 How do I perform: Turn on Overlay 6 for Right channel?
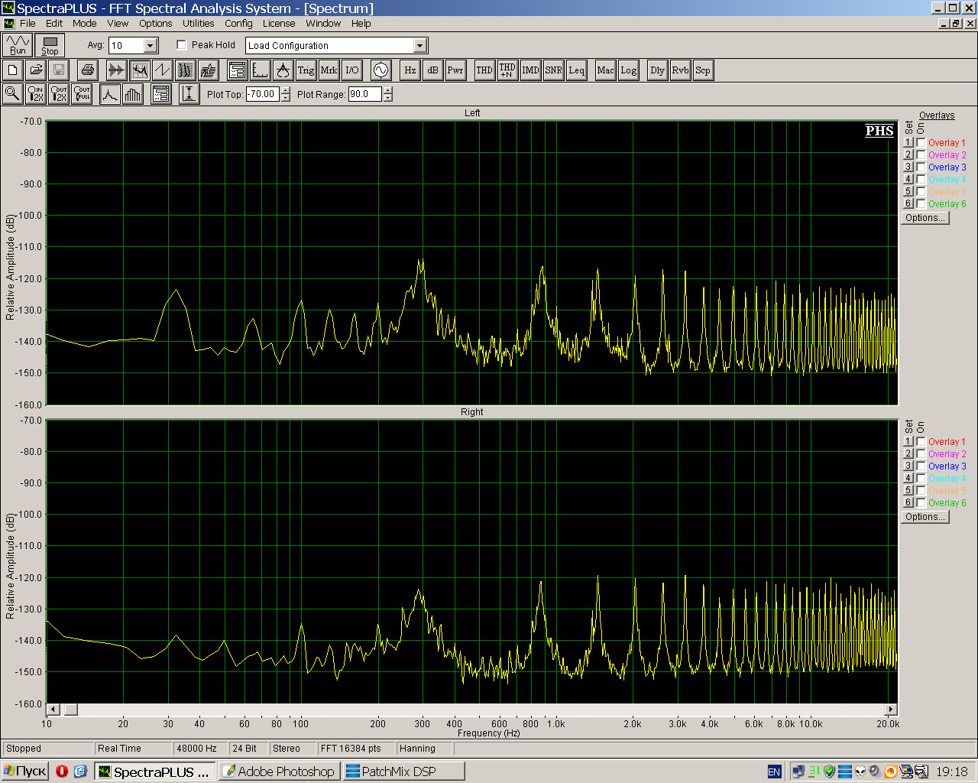921,503
